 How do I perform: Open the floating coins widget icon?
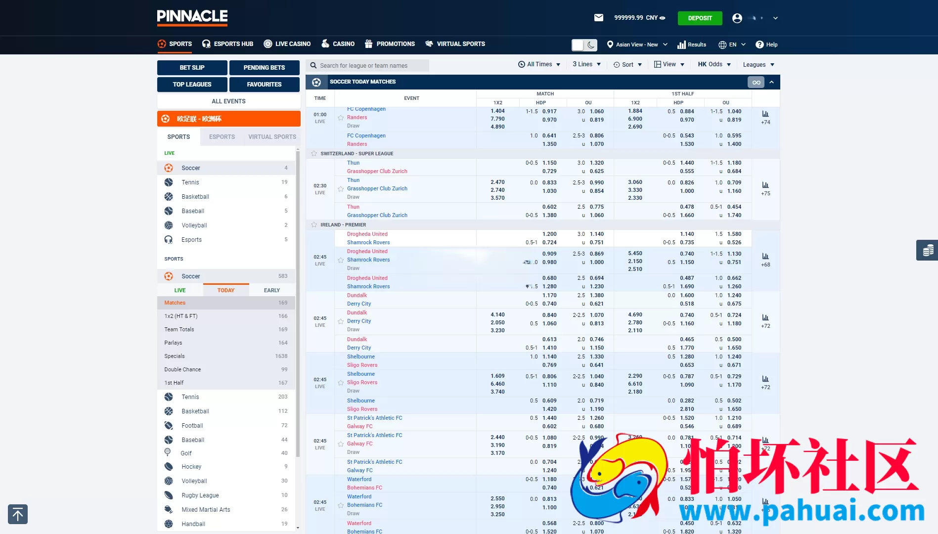(x=928, y=250)
